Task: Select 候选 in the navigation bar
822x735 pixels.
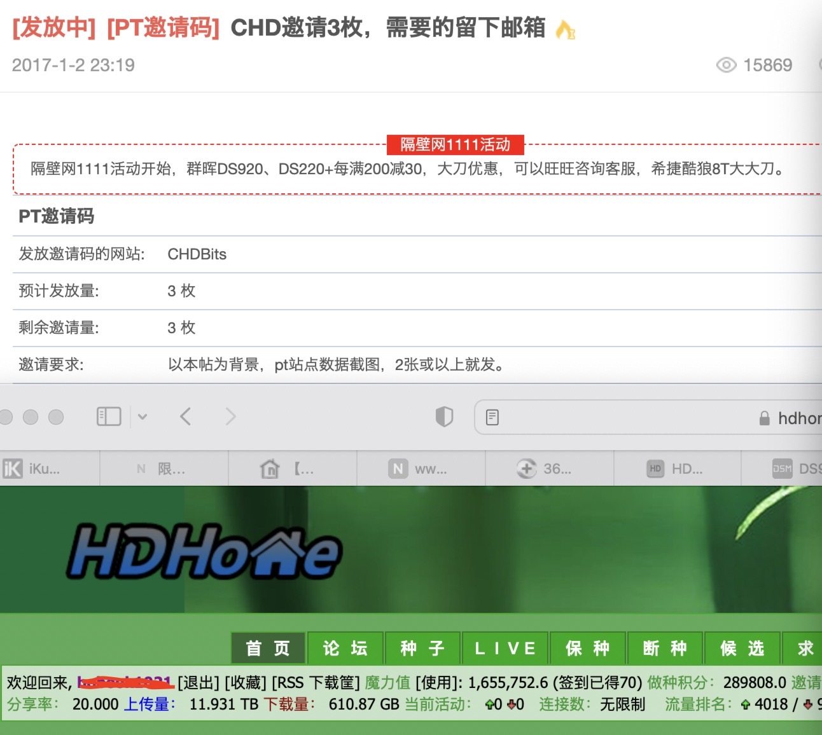Action: (x=742, y=648)
